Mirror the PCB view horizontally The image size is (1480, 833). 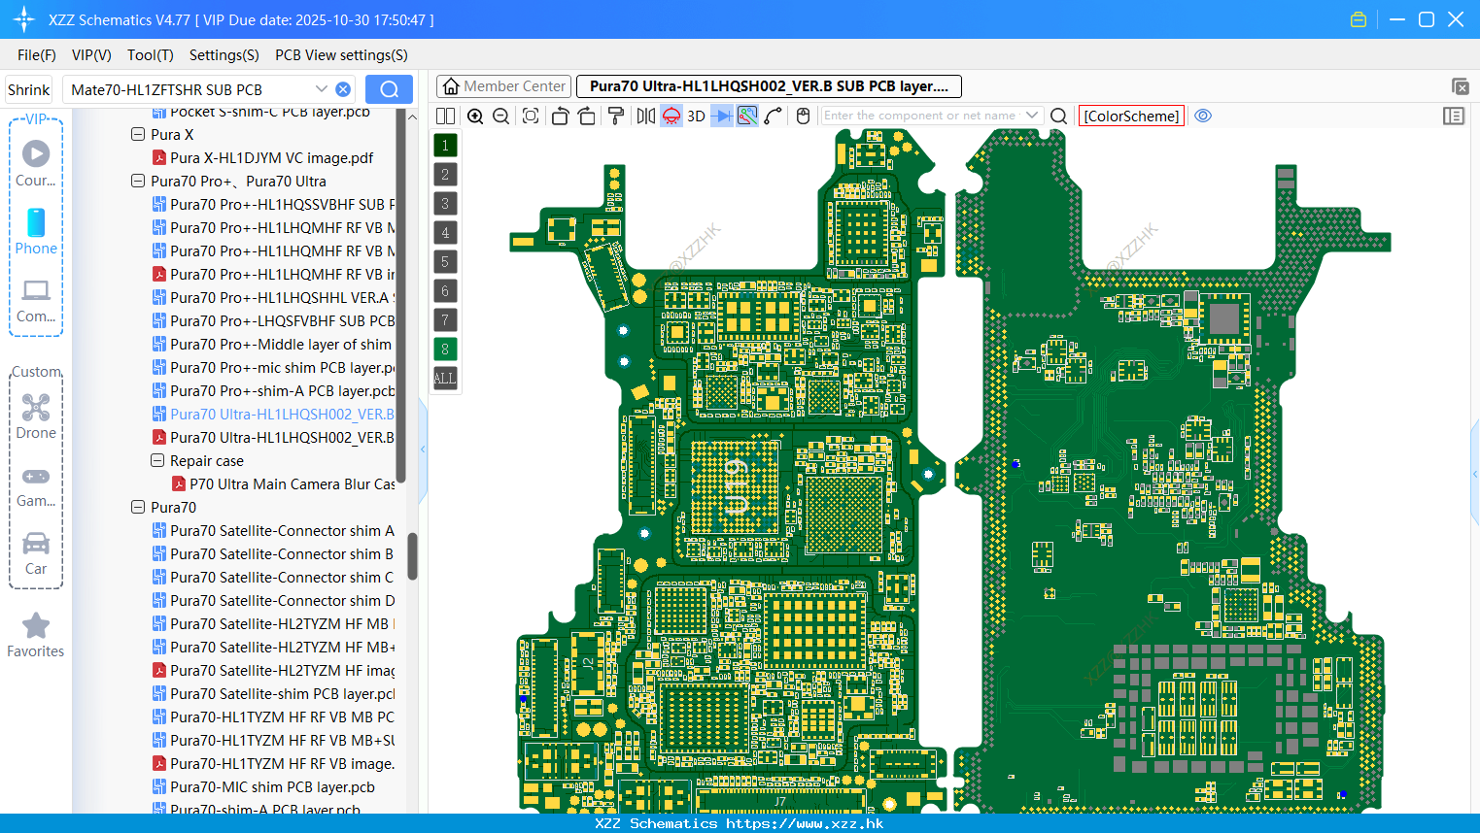645,116
